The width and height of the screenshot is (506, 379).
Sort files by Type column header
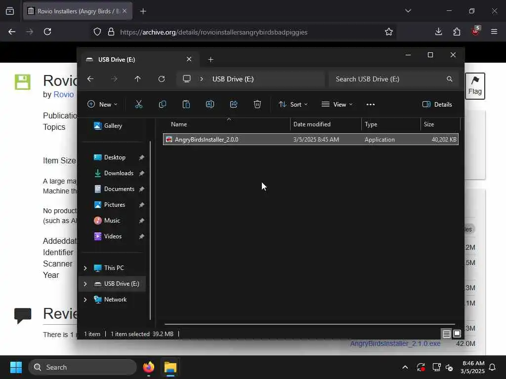point(371,124)
